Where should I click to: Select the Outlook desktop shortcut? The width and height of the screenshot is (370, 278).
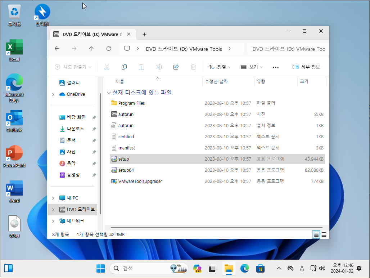(x=14, y=121)
